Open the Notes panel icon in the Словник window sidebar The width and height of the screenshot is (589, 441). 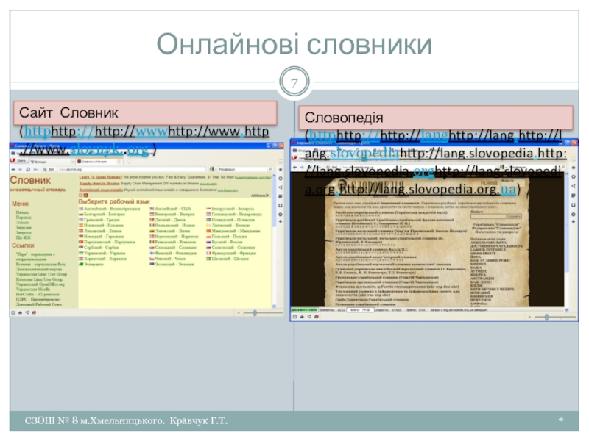(x=281, y=196)
